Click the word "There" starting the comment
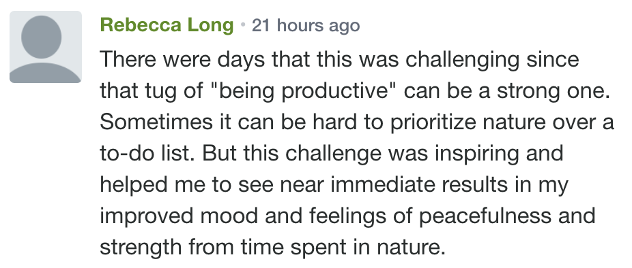 coord(128,59)
